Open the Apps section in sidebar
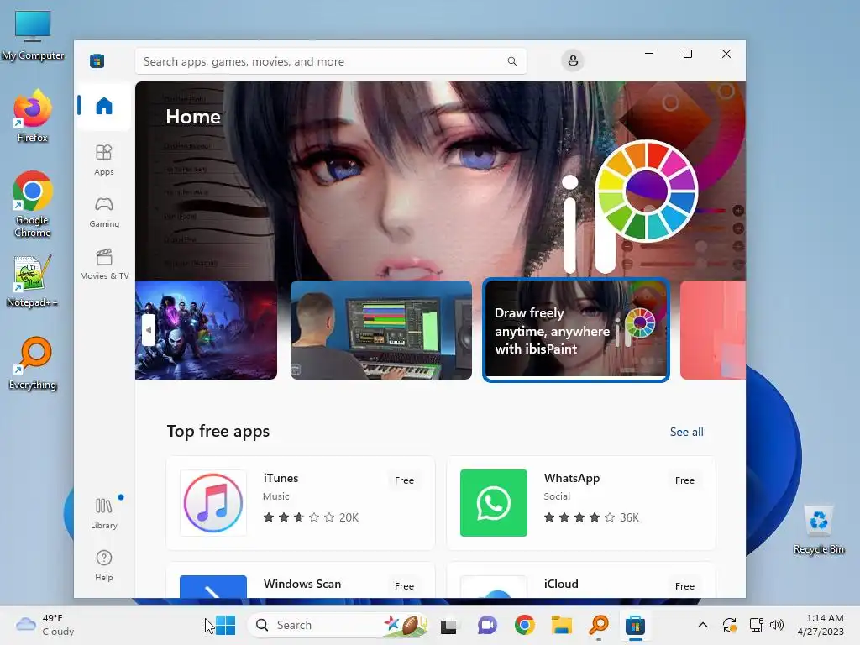 (103, 160)
